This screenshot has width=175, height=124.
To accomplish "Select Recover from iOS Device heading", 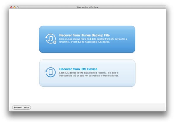I will coord(78,69).
